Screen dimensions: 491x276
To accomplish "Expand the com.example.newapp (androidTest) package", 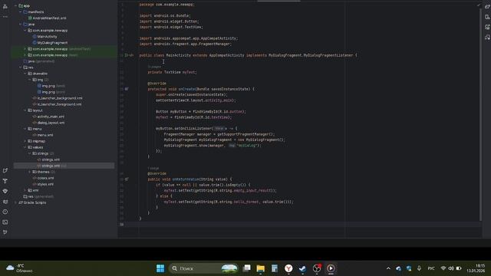I will tap(25, 49).
